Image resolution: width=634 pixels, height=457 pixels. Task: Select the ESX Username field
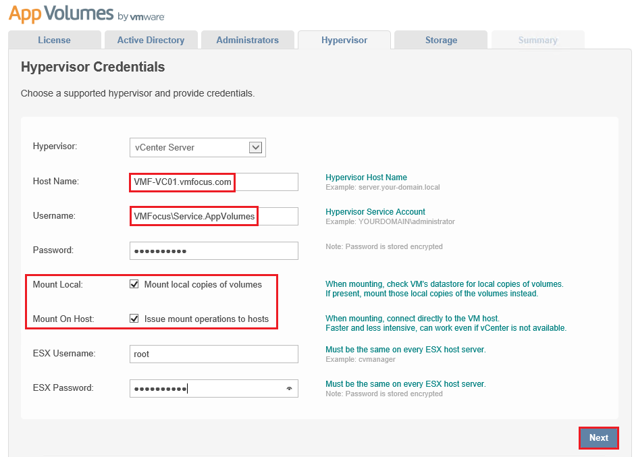coord(213,354)
